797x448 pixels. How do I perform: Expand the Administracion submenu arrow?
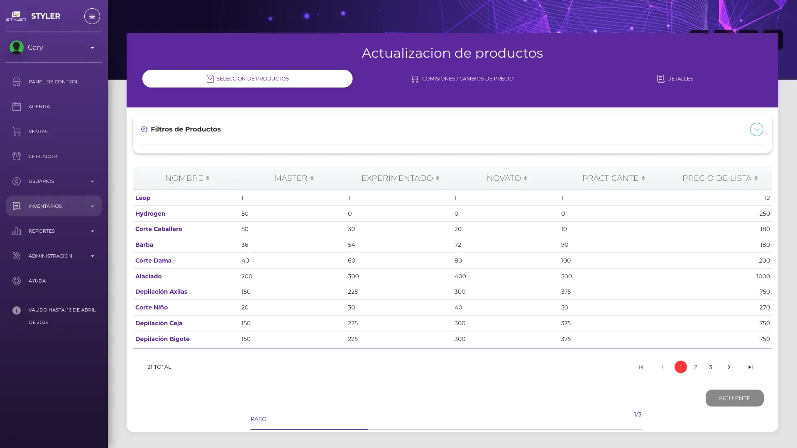click(x=93, y=256)
